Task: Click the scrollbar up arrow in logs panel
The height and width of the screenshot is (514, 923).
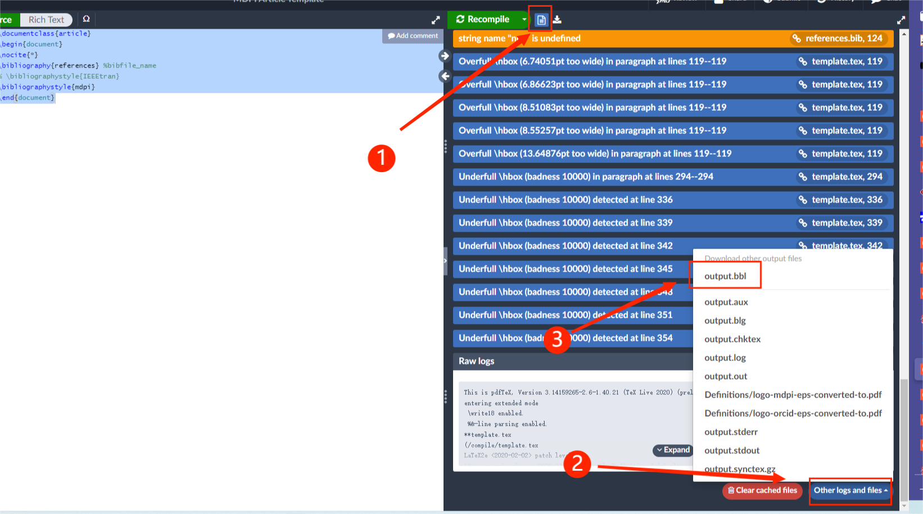Action: [904, 34]
